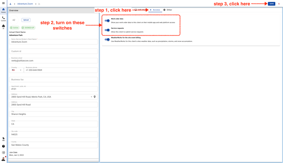Click the map pin icon beside the address
Image resolution: width=283 pixels, height=163 pixels.
pos(95,97)
